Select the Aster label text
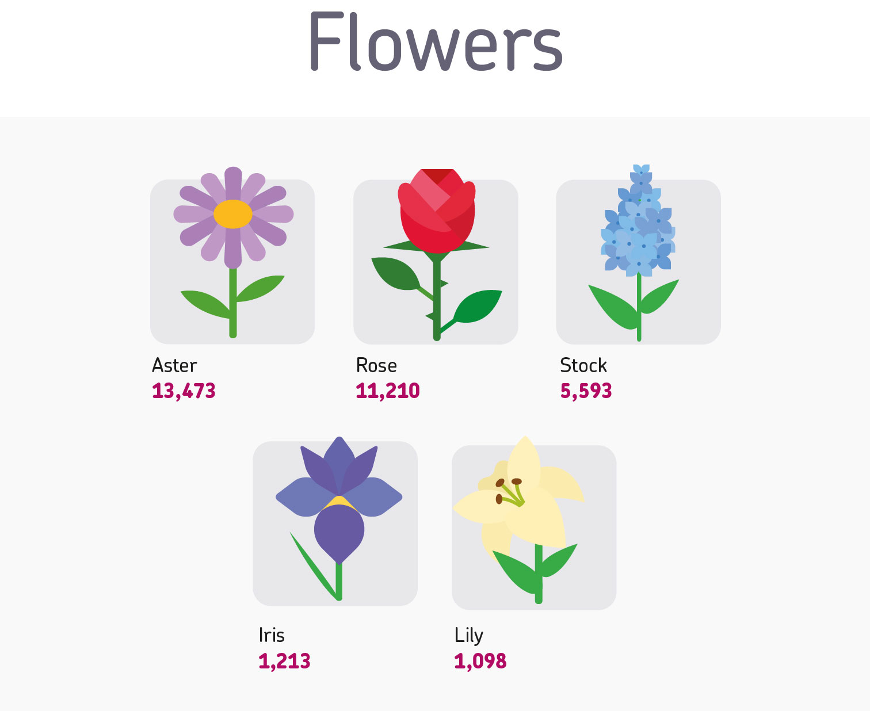 click(174, 365)
